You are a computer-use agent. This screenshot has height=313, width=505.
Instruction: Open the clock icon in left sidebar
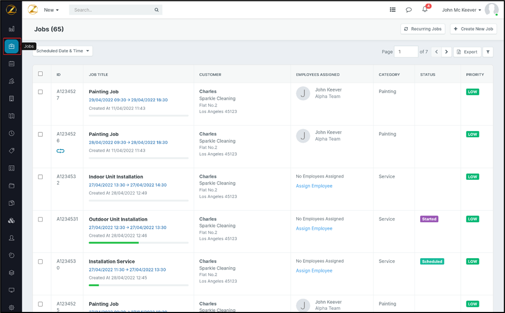[x=12, y=133]
